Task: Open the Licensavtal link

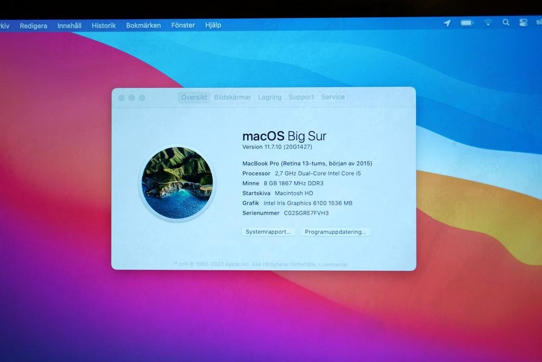Action: tap(333, 264)
